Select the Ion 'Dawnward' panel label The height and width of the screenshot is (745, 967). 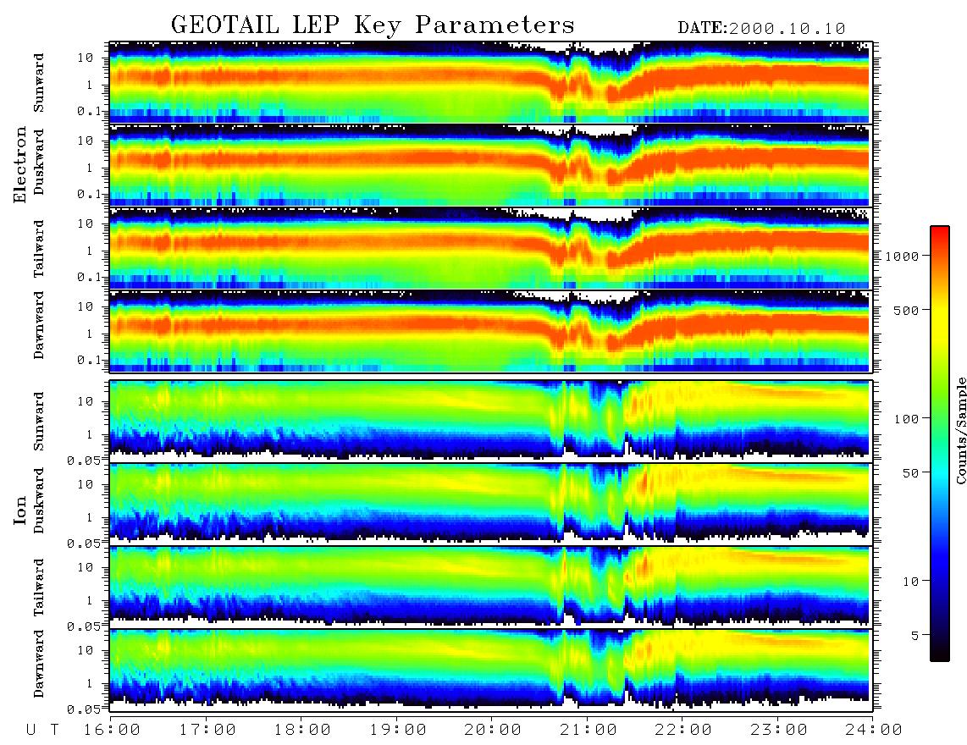[39, 664]
